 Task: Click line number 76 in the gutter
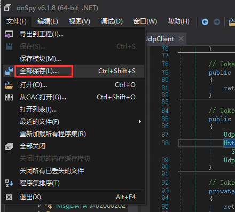click(x=165, y=49)
